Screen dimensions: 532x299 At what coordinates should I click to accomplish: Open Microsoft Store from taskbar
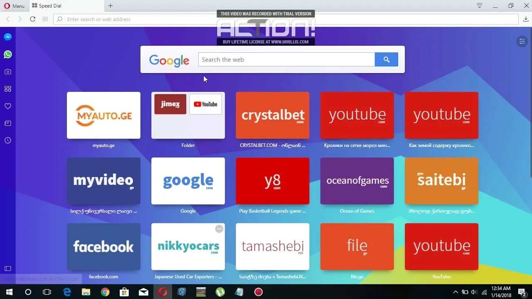click(124, 292)
